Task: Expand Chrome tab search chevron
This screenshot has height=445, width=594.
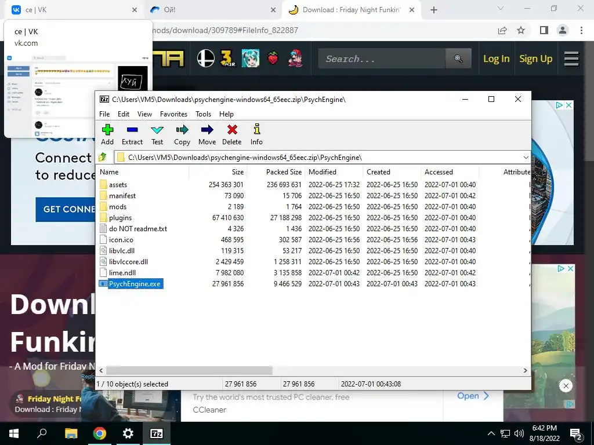Action: [x=501, y=8]
